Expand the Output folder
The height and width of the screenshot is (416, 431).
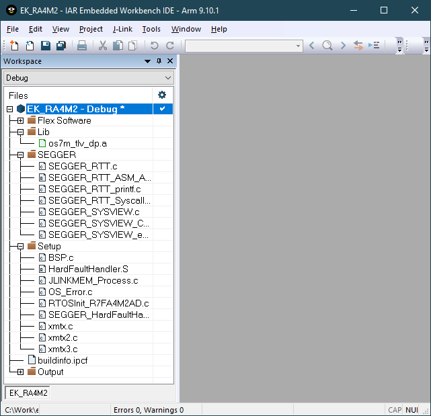pyautogui.click(x=21, y=372)
